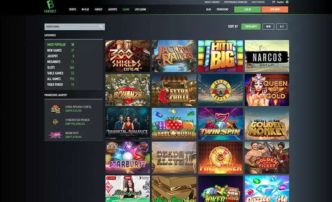
Task: Open Dead or Alive II game
Action: point(174,158)
